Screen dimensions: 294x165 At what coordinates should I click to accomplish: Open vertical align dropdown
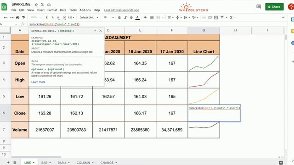point(179,17)
